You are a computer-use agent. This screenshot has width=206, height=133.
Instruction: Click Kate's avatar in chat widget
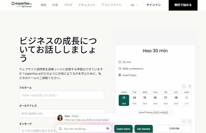coord(60,118)
